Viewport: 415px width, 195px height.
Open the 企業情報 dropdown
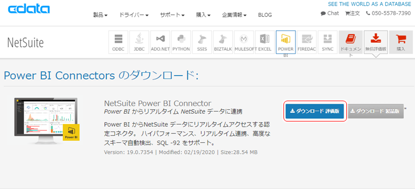pos(234,15)
